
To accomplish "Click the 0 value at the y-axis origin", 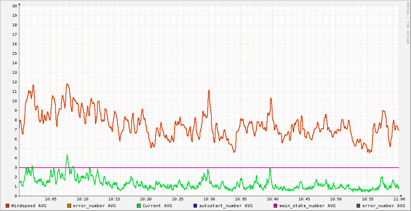I will (x=16, y=196).
